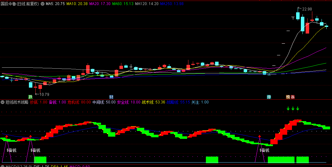Select the 危机线: 80.00 value

pos(79,102)
